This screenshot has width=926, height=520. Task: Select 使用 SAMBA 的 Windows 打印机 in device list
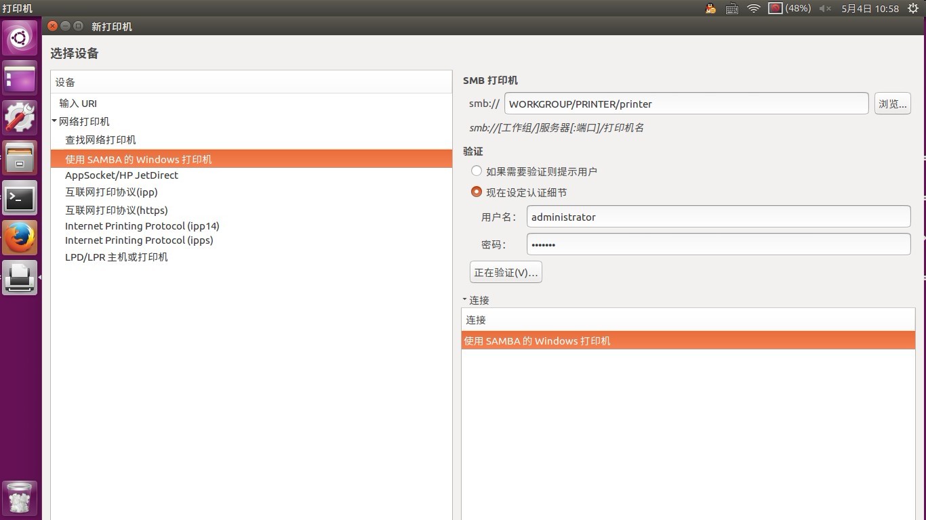tap(251, 159)
